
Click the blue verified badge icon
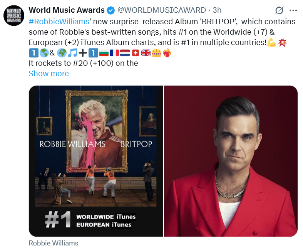[x=111, y=10]
